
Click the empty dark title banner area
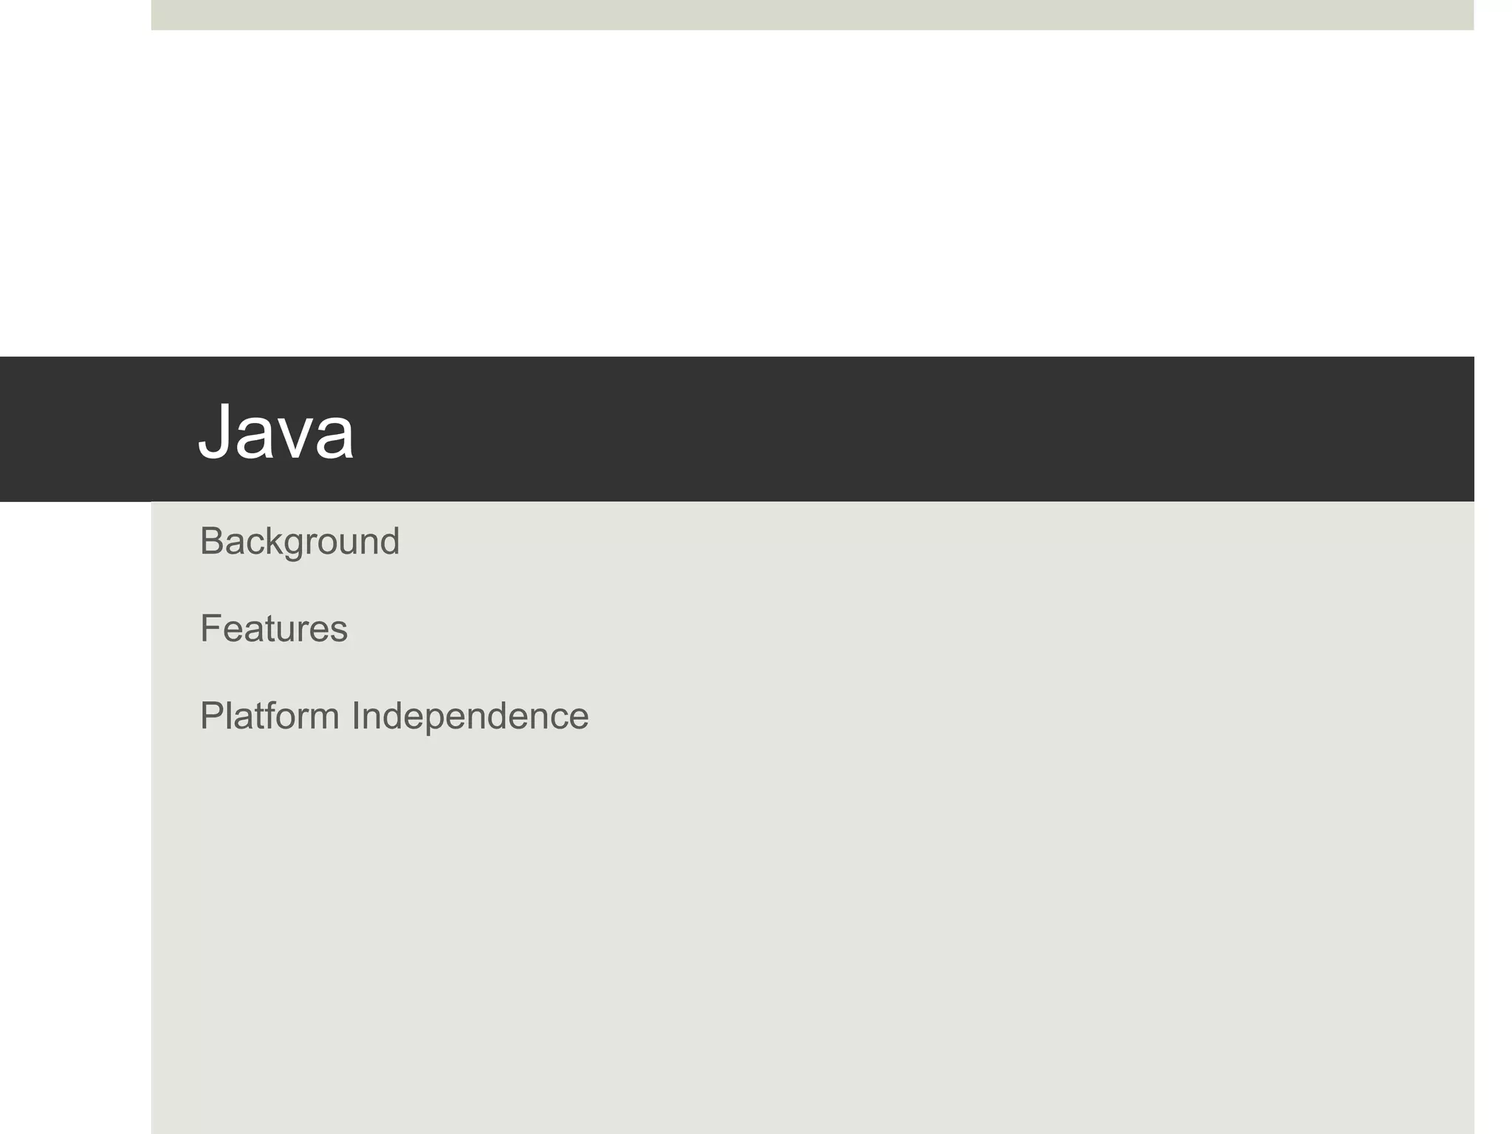point(886,428)
